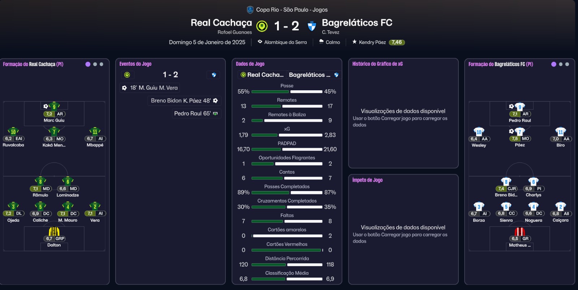Click the Real Cachaça crest beside the score
578x290 pixels.
[262, 26]
